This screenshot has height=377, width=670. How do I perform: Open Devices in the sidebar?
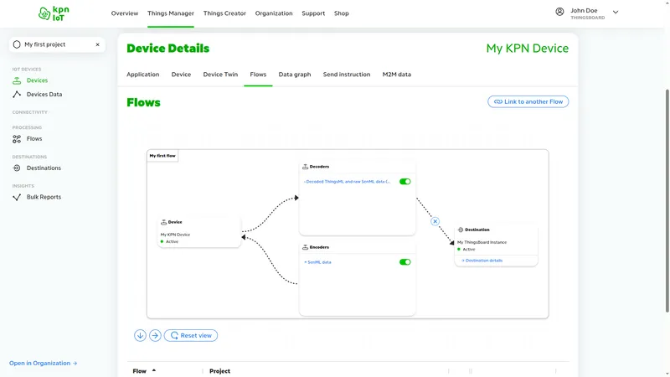click(x=37, y=80)
